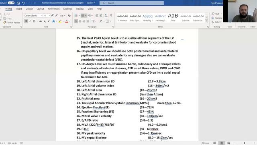The image size is (257, 145).
Task: Click the Decrease Indent icon
Action: [97, 15]
